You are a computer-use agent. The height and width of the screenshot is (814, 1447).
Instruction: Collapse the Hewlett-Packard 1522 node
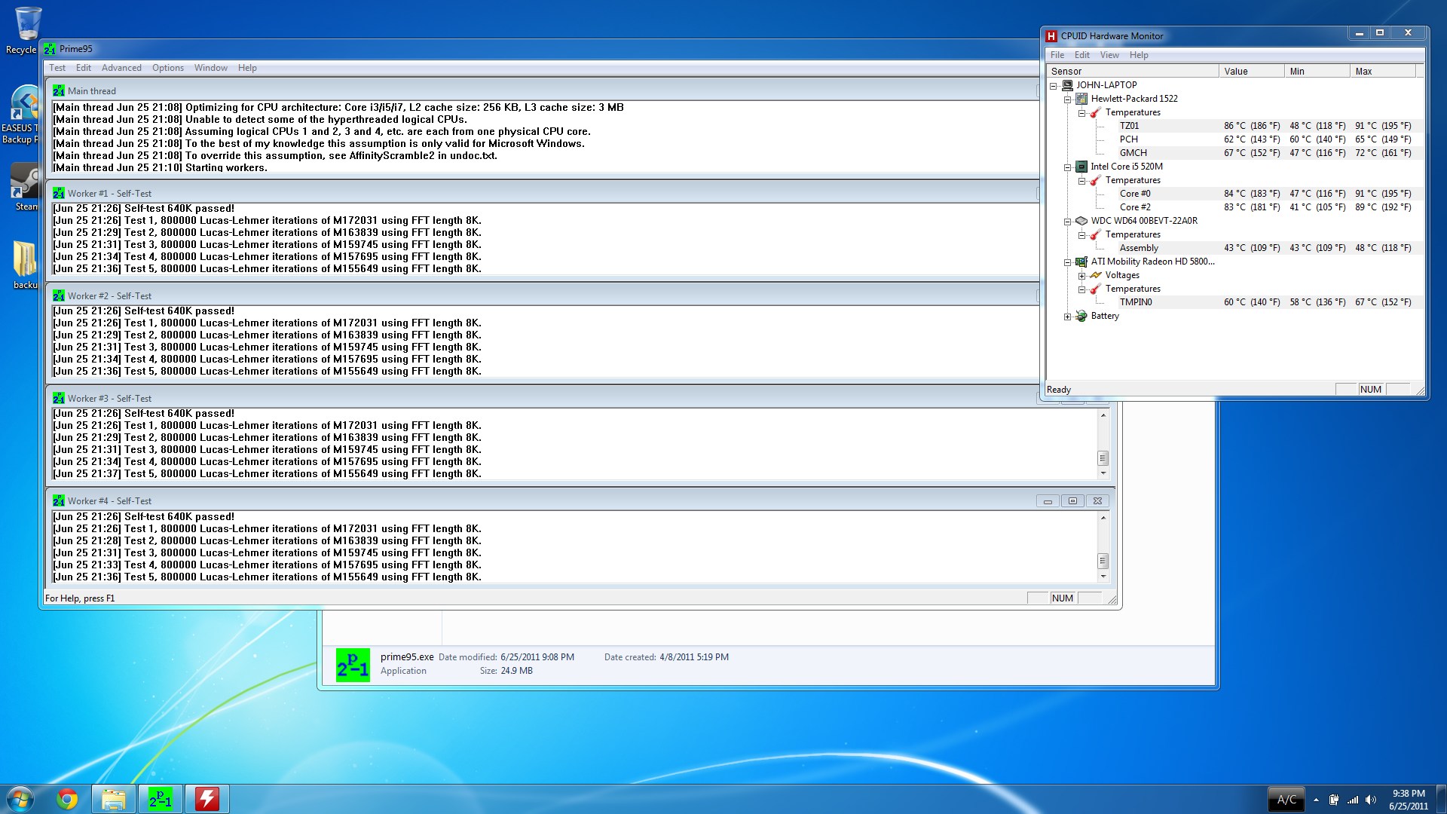[x=1067, y=99]
